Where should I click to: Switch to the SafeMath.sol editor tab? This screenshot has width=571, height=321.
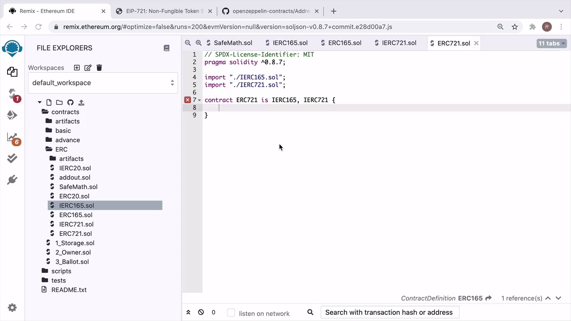(232, 43)
